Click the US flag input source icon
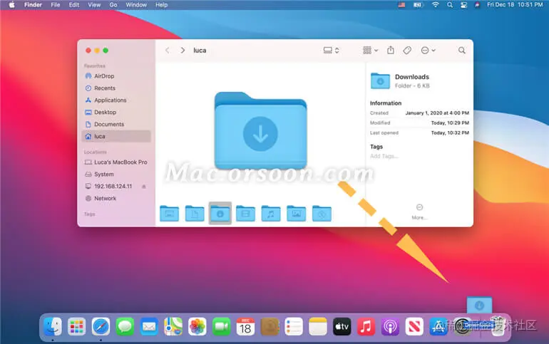 pos(401,5)
